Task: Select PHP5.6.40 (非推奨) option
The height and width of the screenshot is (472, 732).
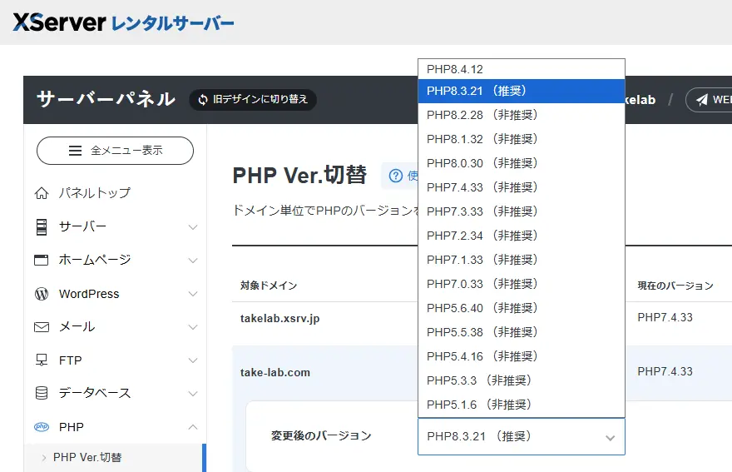Action: (x=521, y=308)
